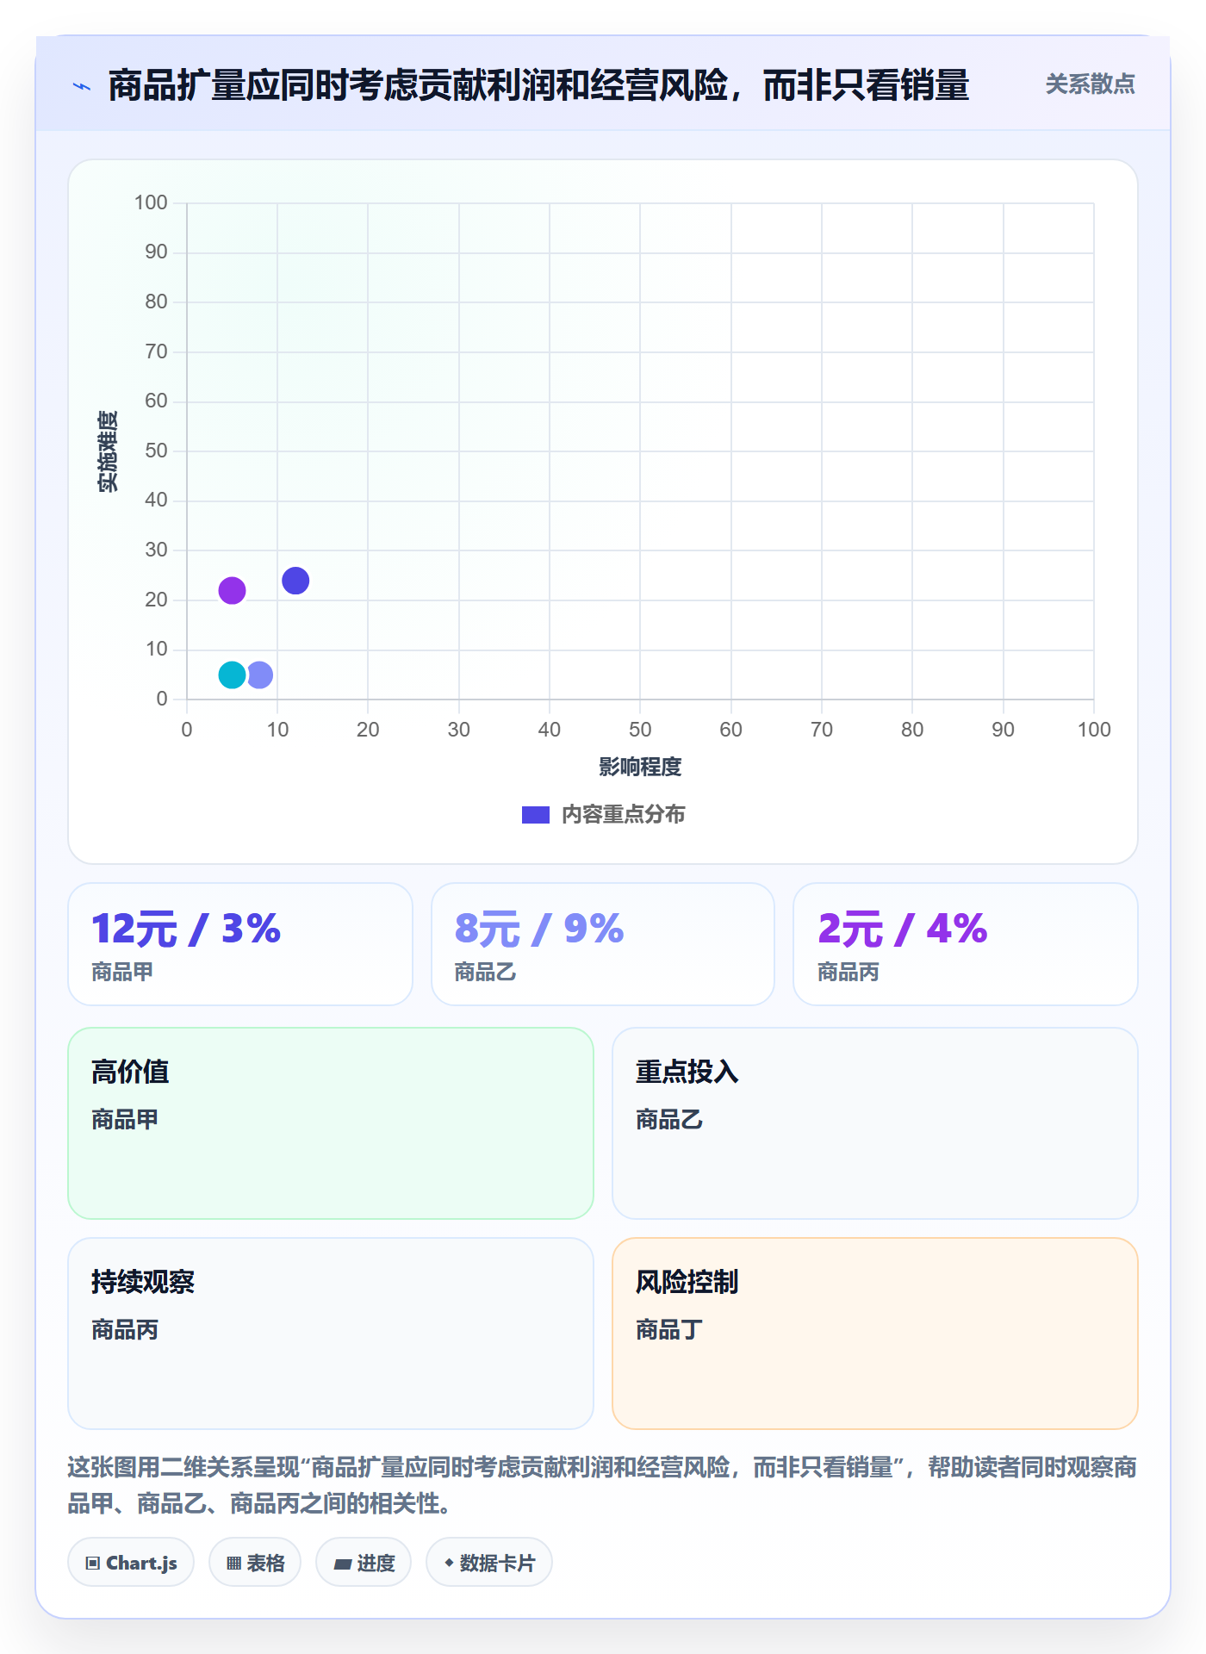Select the 风险控制 quadrant card
Screen dimensions: 1206x1654
[x=875, y=1334]
